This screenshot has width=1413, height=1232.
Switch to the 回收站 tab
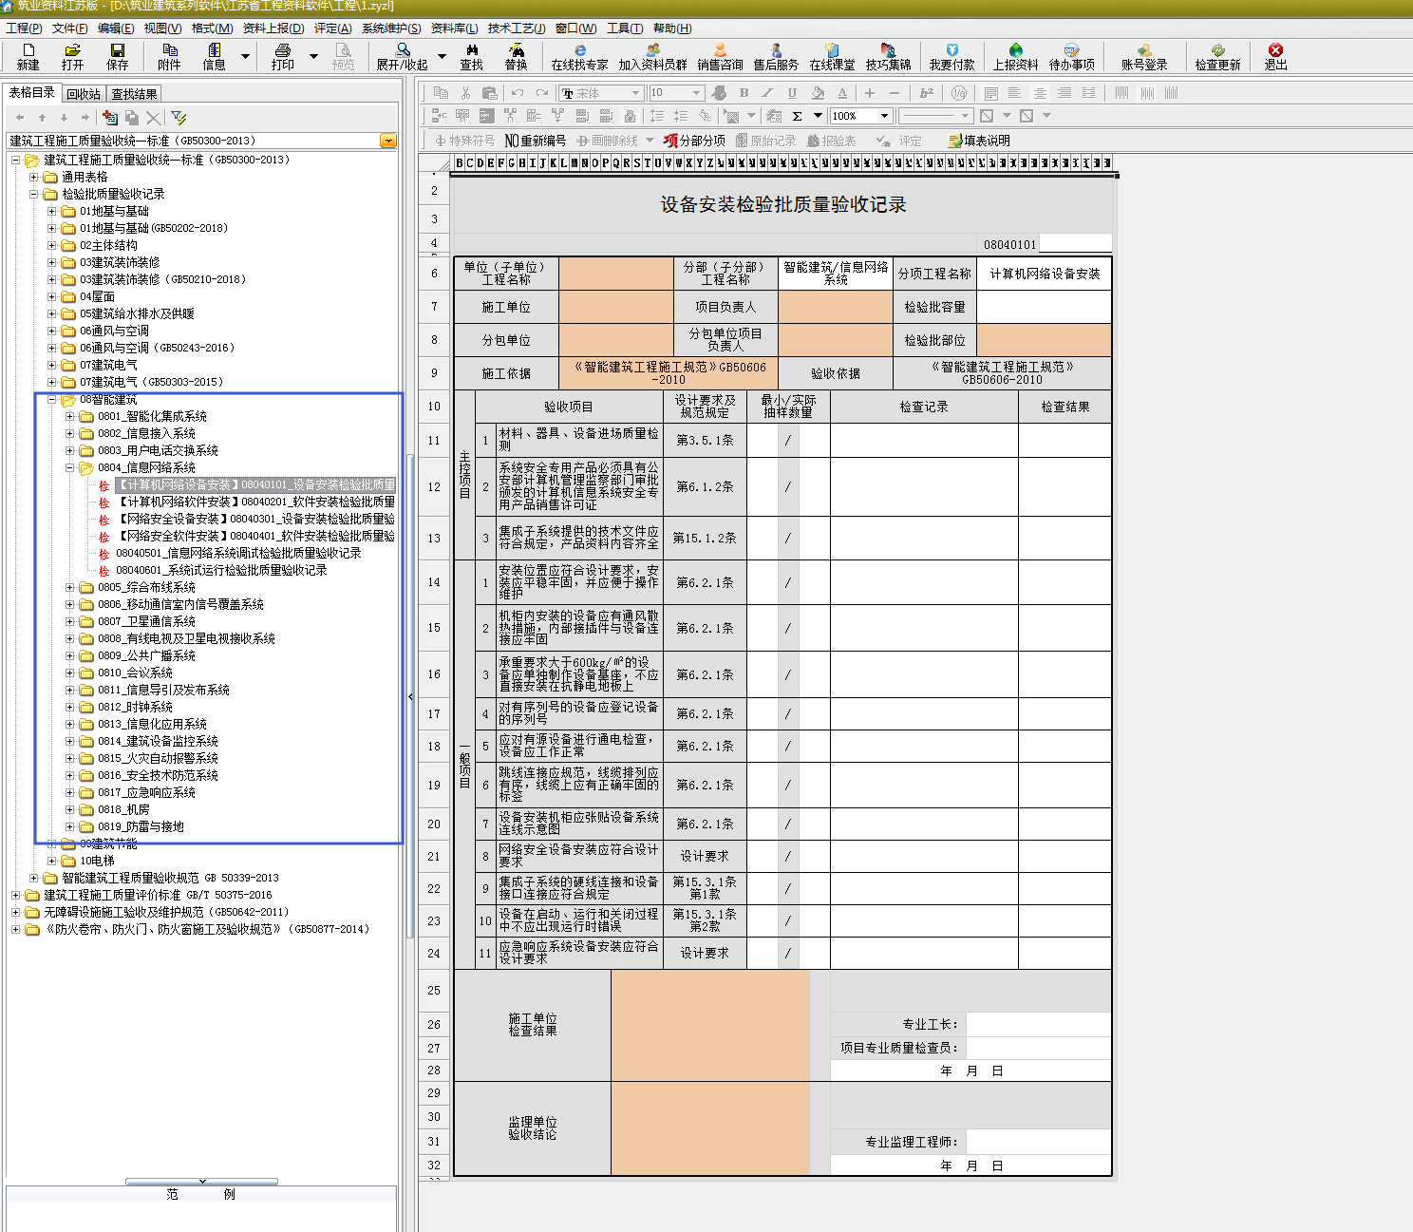point(84,94)
